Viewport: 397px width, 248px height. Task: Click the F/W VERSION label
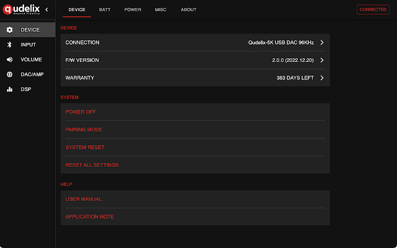[82, 60]
